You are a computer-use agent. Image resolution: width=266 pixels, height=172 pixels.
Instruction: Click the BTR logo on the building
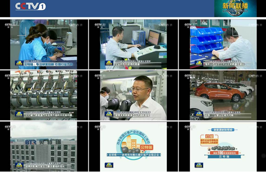[x=31, y=142]
